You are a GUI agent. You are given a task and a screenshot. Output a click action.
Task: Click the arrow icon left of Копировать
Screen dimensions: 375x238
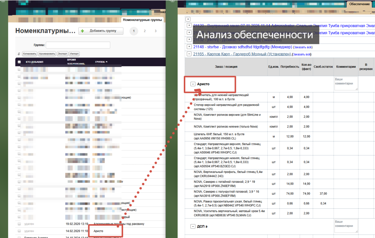[19, 54]
